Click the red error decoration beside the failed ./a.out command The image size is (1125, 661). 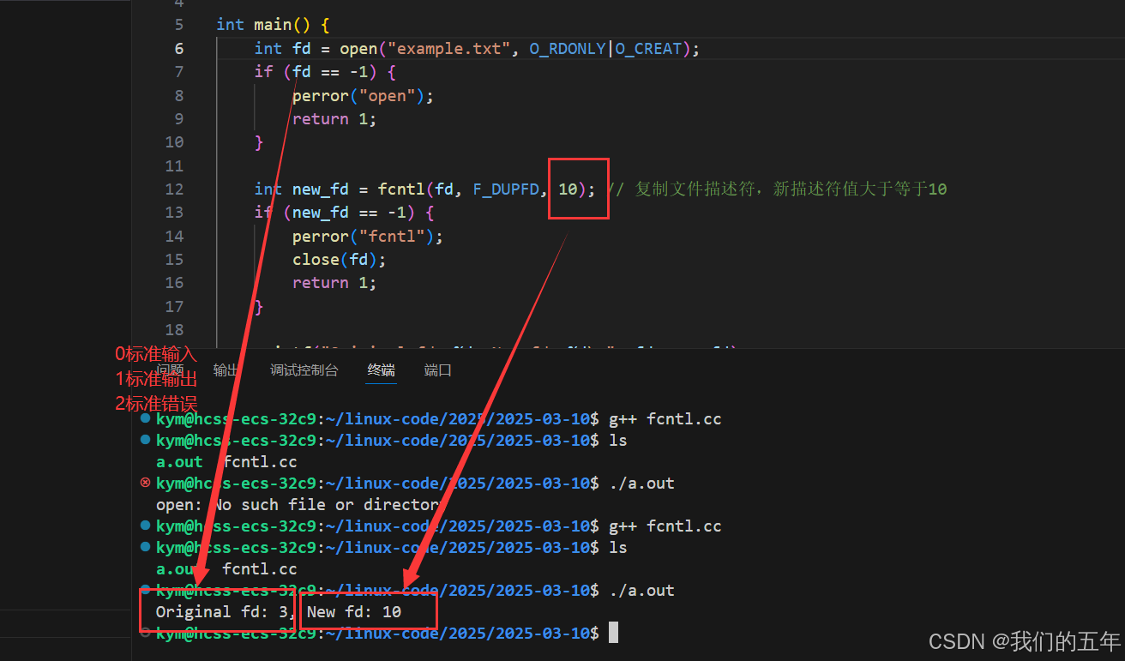click(x=144, y=483)
